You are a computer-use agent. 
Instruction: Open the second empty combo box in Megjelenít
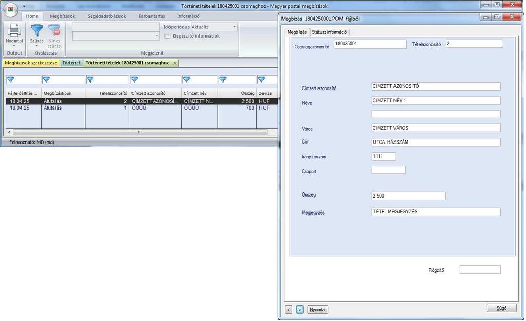[x=116, y=36]
